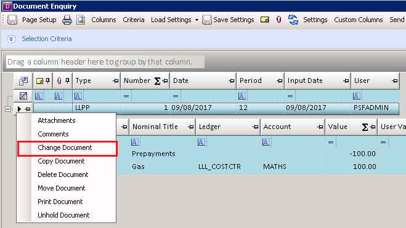Click the Gas nominal title cell
This screenshot has width=406, height=228.
click(163, 167)
